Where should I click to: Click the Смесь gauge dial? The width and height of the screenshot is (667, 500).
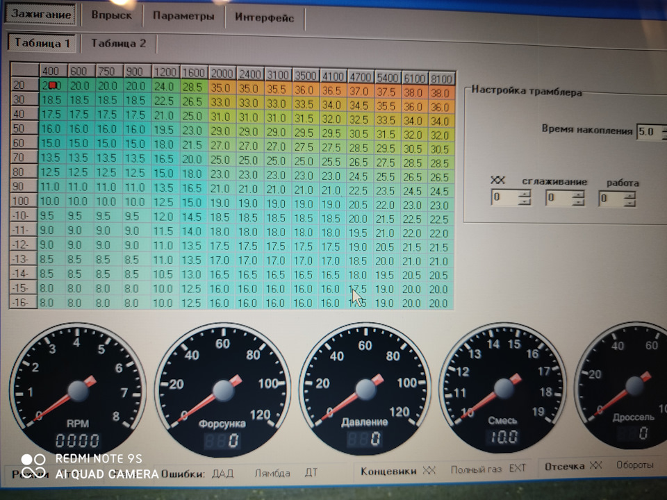pyautogui.click(x=504, y=391)
